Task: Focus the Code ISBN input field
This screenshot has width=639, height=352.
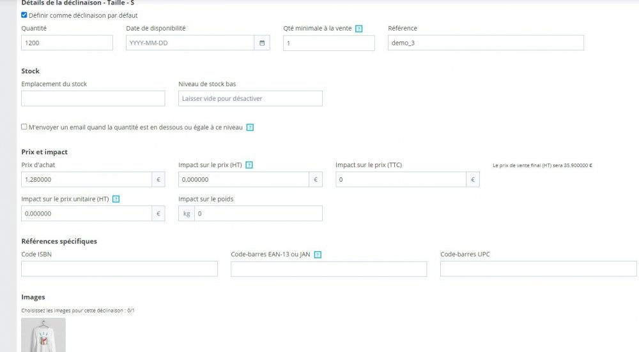Action: click(119, 269)
